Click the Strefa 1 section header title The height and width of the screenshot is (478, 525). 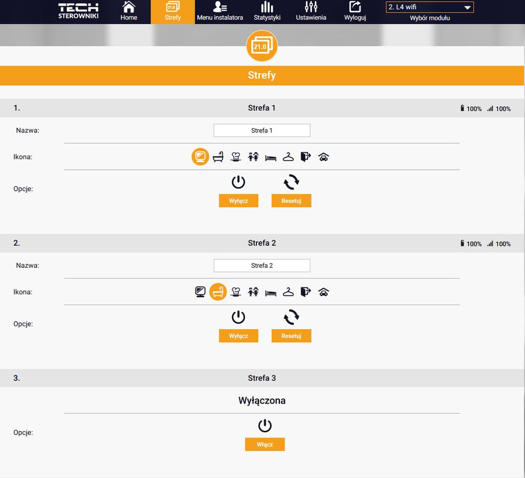point(262,108)
